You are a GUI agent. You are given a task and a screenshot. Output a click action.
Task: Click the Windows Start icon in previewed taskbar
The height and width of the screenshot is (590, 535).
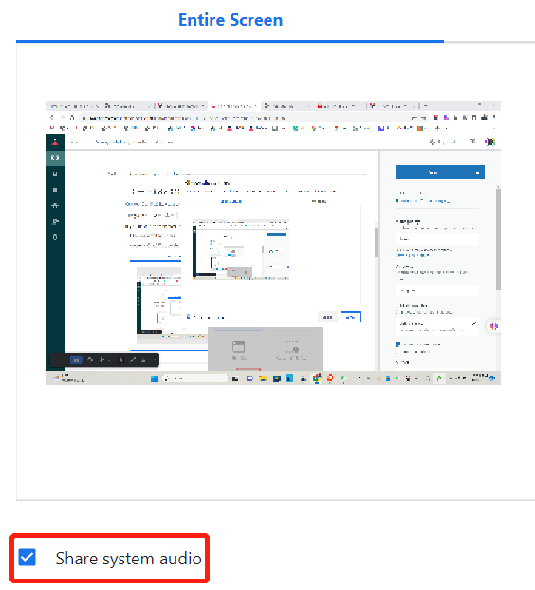[155, 378]
